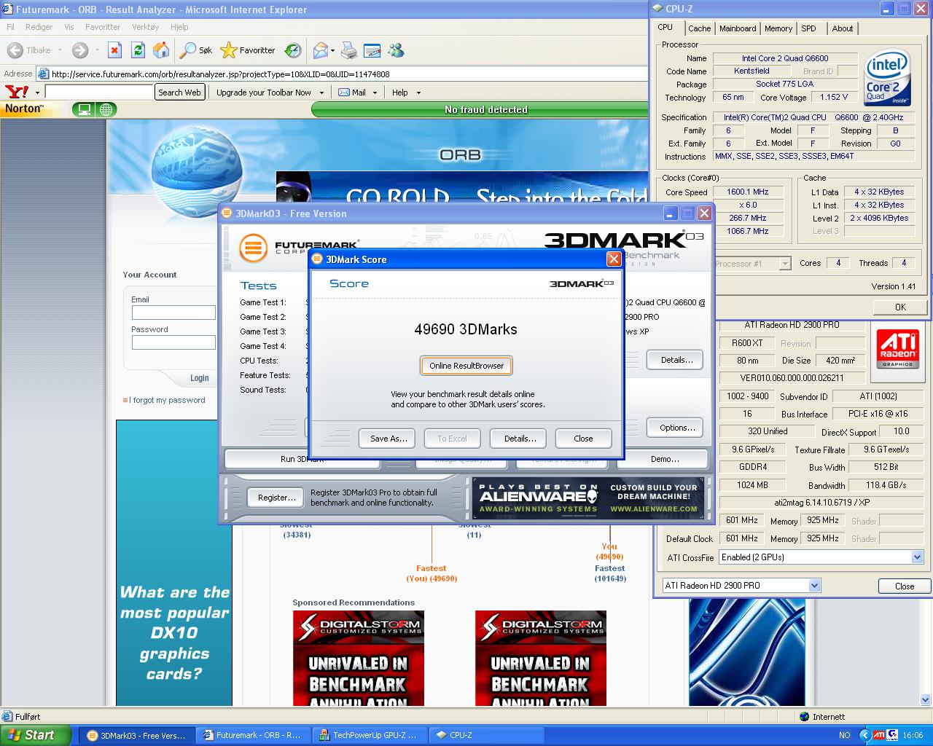Image resolution: width=933 pixels, height=746 pixels.
Task: Click the Email input field
Action: click(173, 313)
